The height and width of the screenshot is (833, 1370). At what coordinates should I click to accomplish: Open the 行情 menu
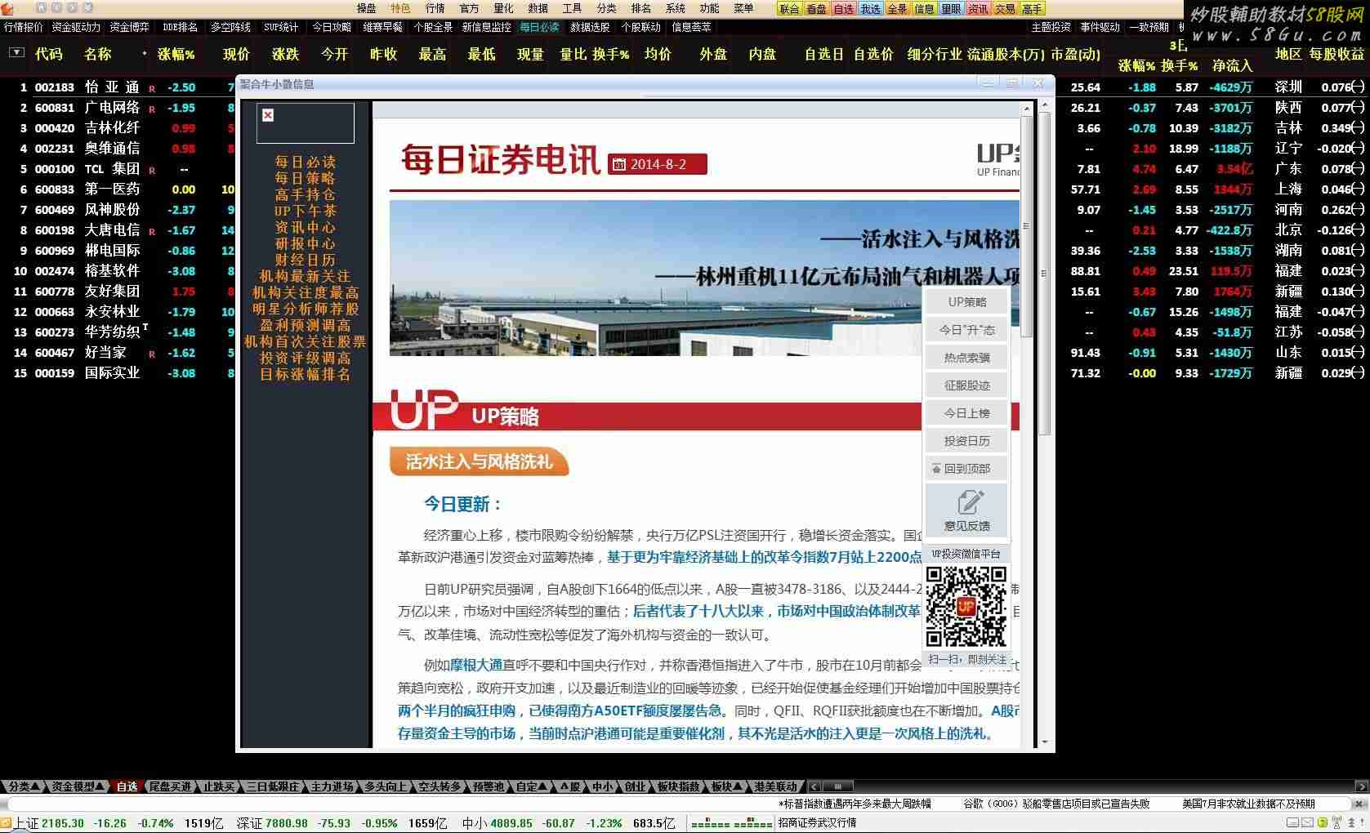tap(435, 8)
